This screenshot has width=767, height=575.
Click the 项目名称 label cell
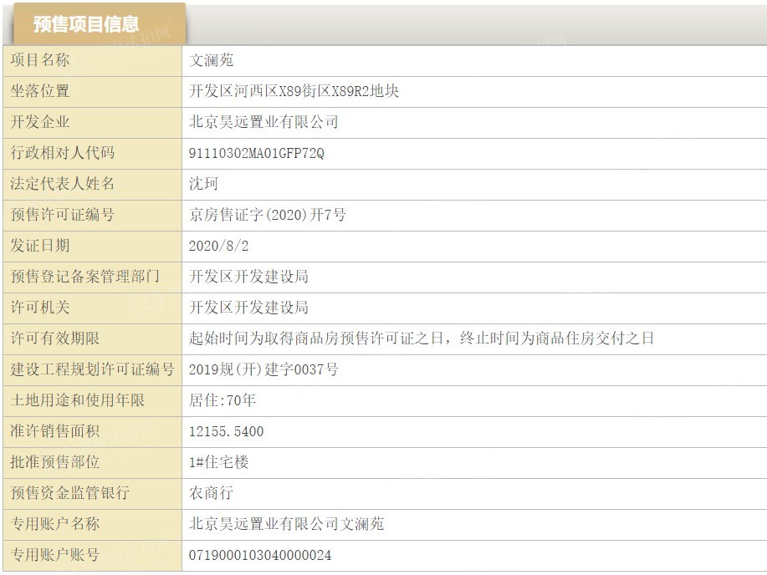93,61
